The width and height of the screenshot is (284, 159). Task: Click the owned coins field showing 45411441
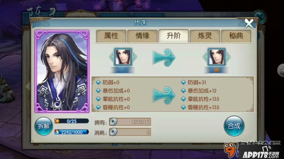[x=130, y=122]
